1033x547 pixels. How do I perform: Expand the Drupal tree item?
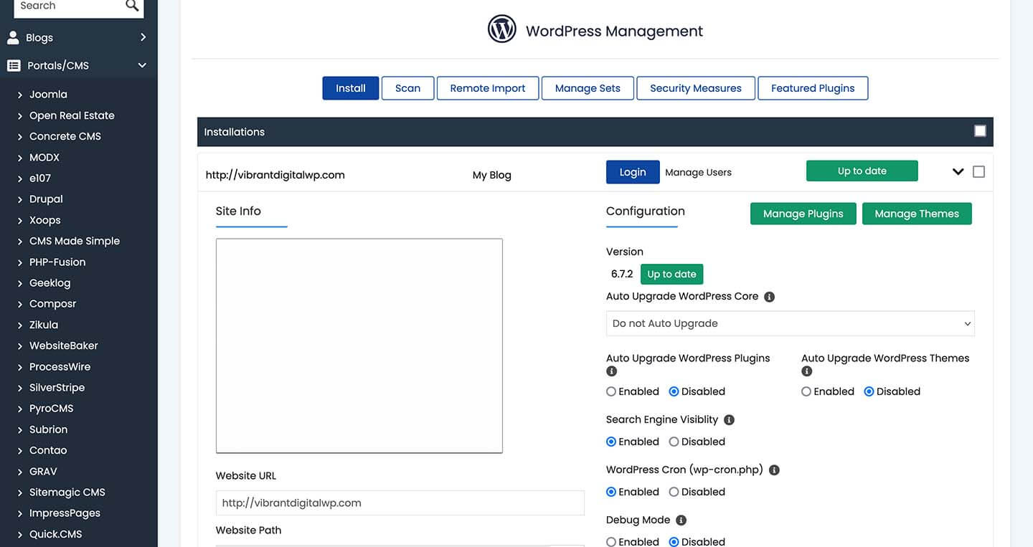point(20,199)
